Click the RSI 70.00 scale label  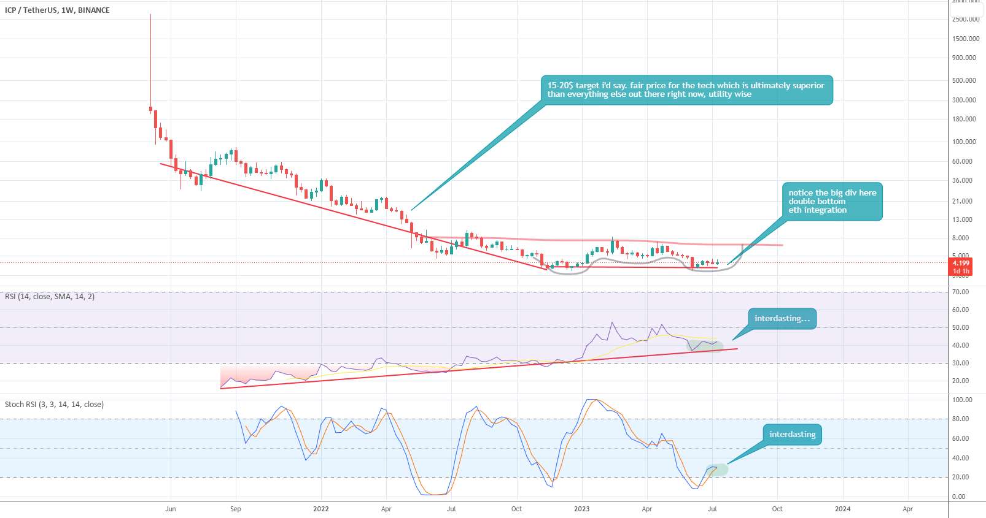click(x=961, y=292)
